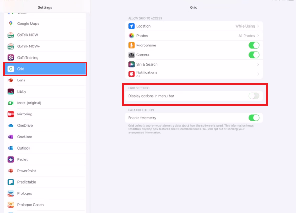Expand Location While Using chevron
Image resolution: width=296 pixels, height=213 pixels.
(x=258, y=26)
